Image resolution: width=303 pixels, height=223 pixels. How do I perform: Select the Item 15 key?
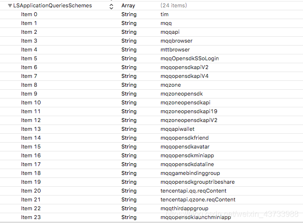[31, 147]
